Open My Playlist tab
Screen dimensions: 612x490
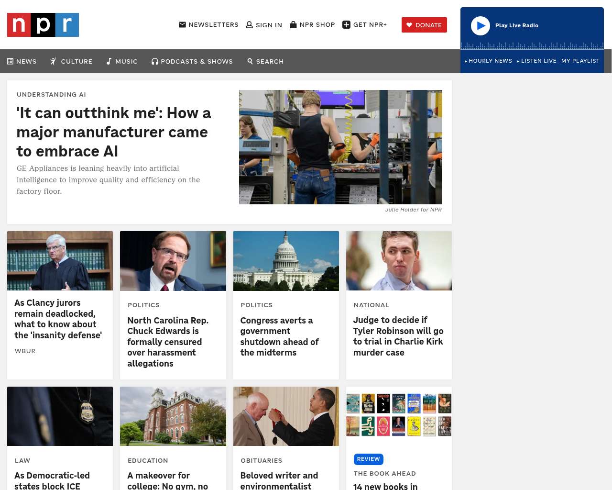pyautogui.click(x=580, y=61)
